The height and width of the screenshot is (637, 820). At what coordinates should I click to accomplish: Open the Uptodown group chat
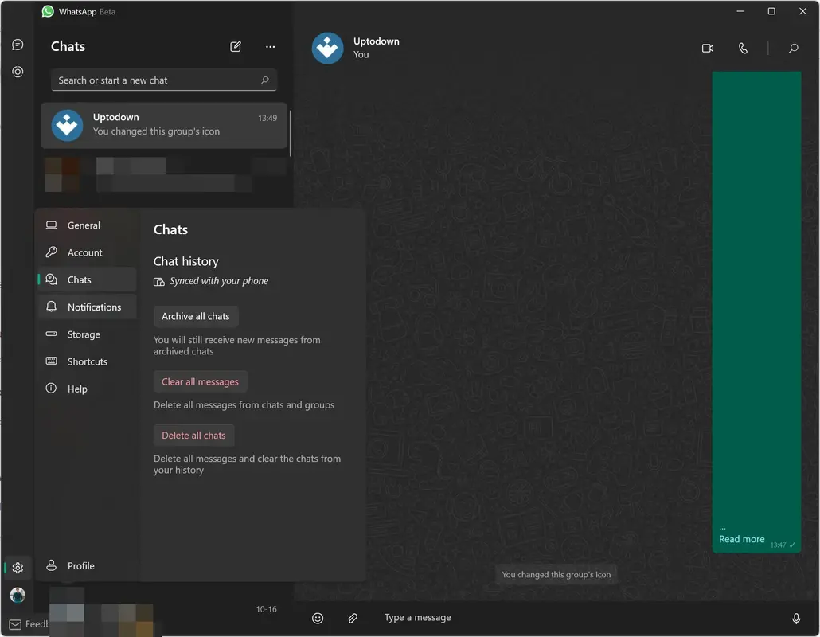click(x=163, y=125)
